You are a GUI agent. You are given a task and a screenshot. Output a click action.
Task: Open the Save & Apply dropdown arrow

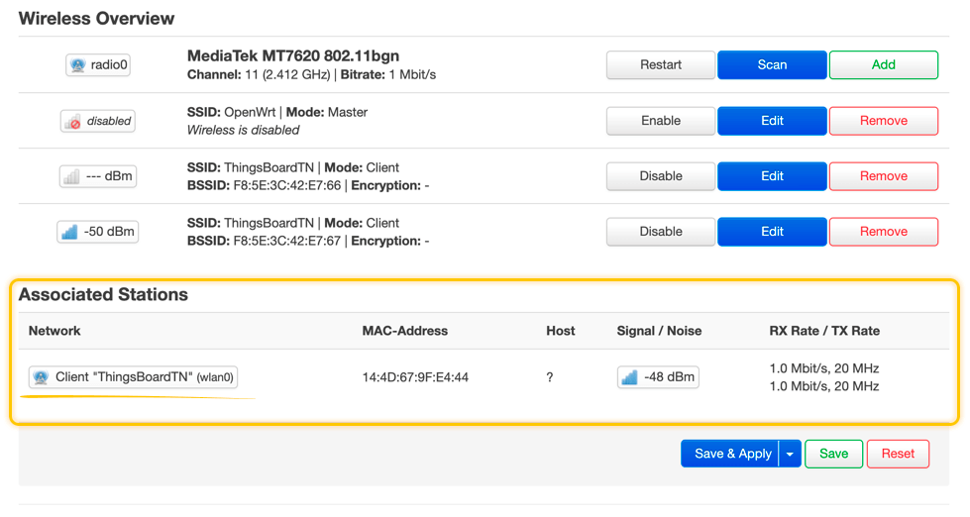click(790, 454)
